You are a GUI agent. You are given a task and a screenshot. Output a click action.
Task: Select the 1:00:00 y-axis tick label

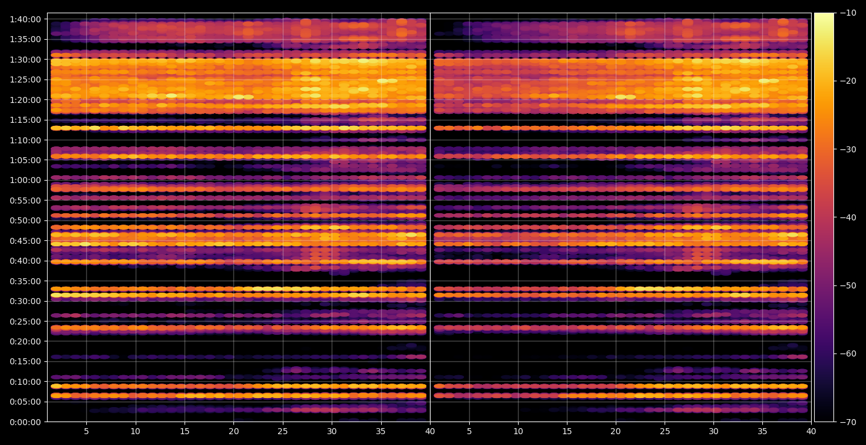[25, 180]
